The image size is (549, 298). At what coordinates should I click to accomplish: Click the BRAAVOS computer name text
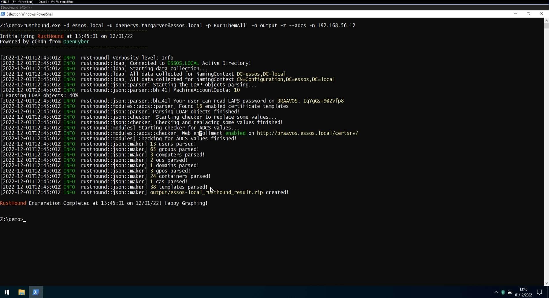287,101
